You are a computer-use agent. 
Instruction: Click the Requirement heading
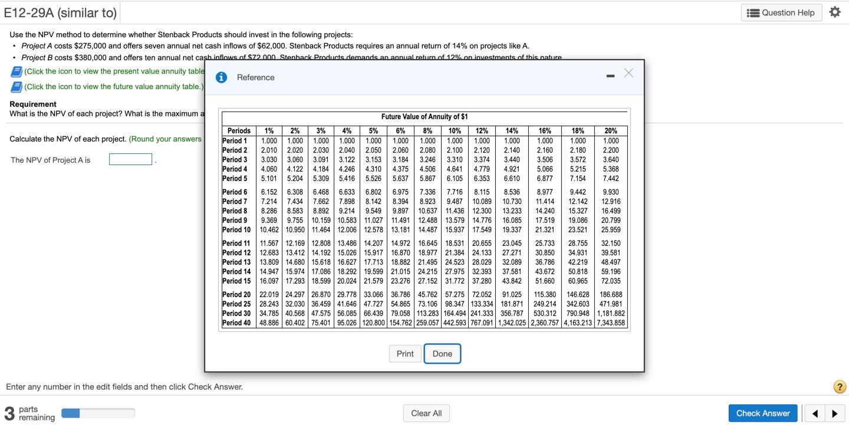pos(33,104)
